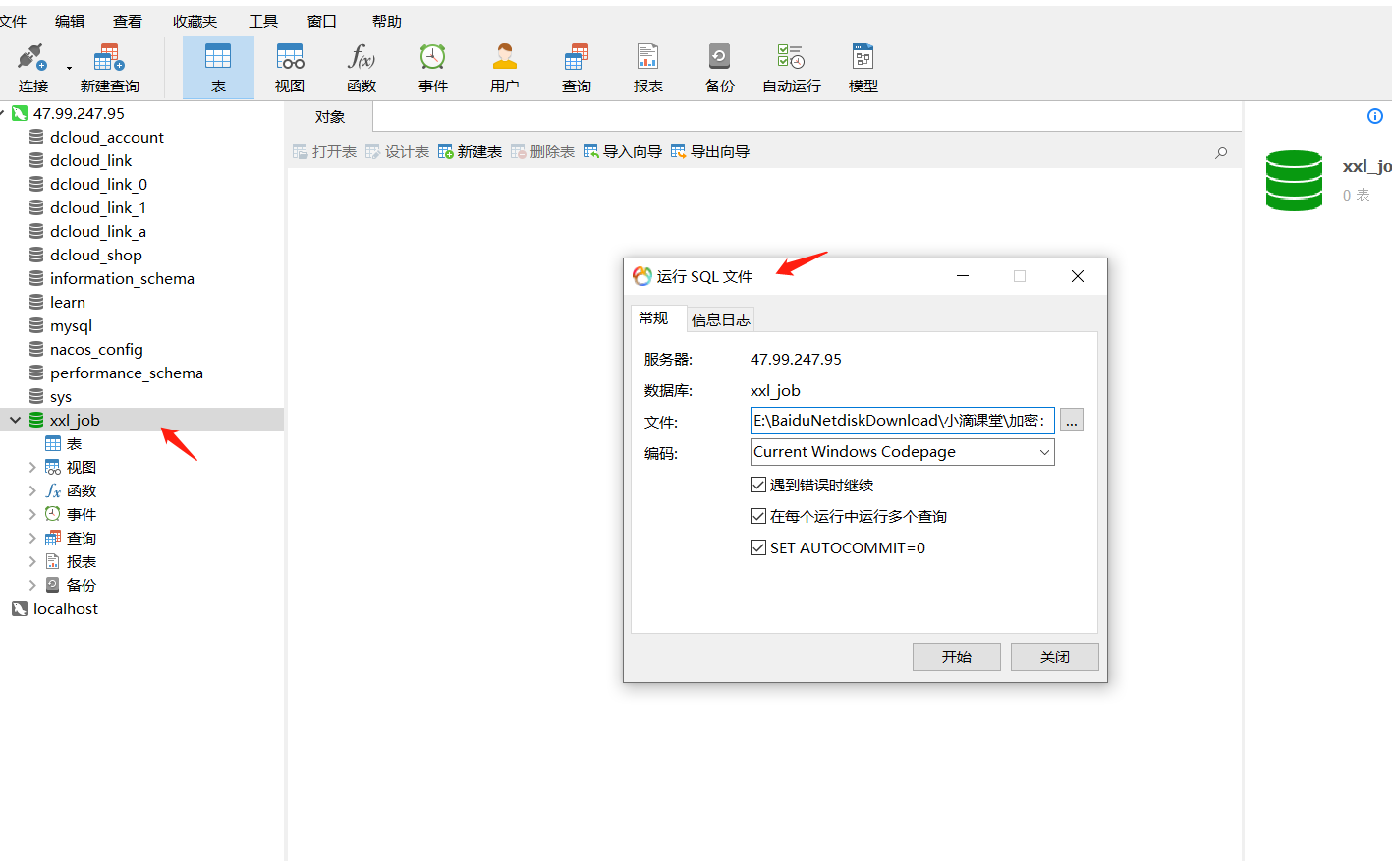Select the Table toolbar button
1392x861 pixels.
click(218, 68)
